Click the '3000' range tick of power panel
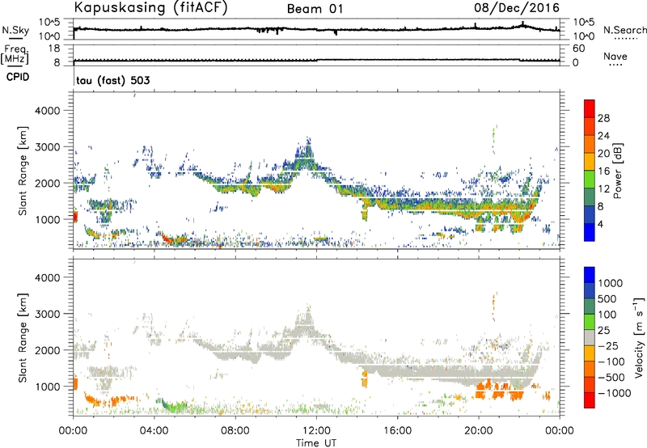This screenshot has width=647, height=448. [48, 147]
